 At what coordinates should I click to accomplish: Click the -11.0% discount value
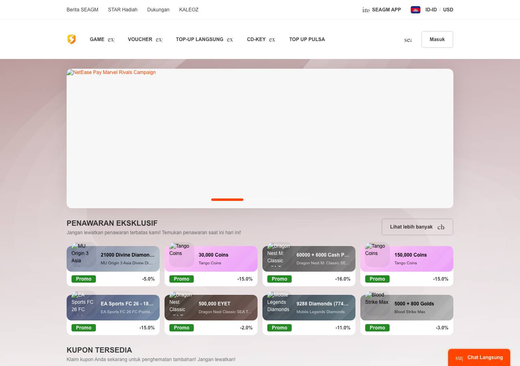pyautogui.click(x=343, y=328)
